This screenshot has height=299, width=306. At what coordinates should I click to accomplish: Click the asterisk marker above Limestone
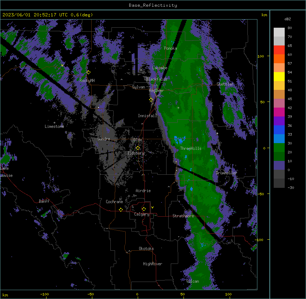54,123
